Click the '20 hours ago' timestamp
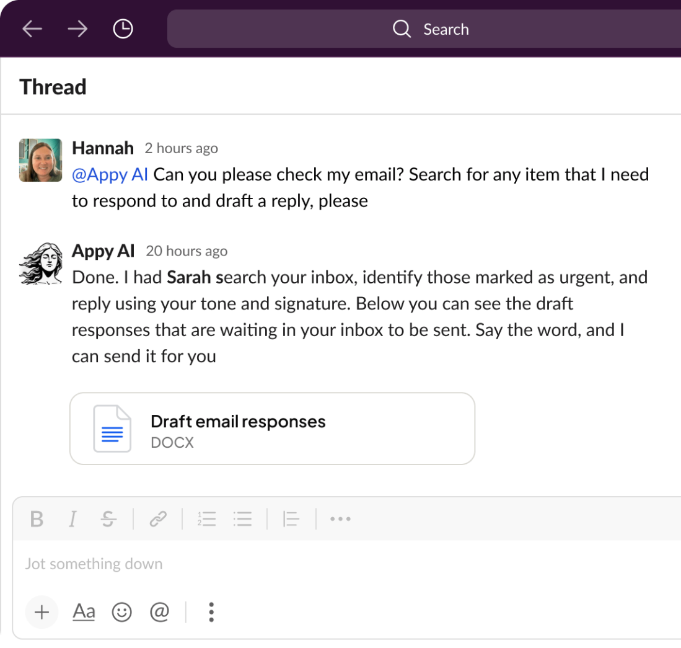 tap(187, 251)
